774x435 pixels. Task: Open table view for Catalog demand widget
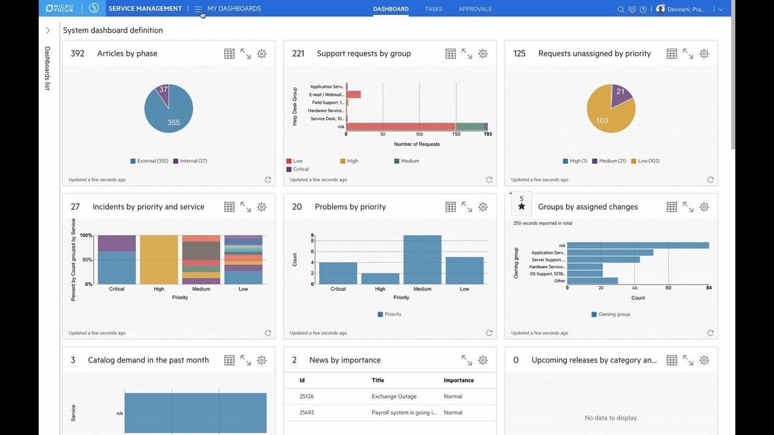(x=229, y=360)
